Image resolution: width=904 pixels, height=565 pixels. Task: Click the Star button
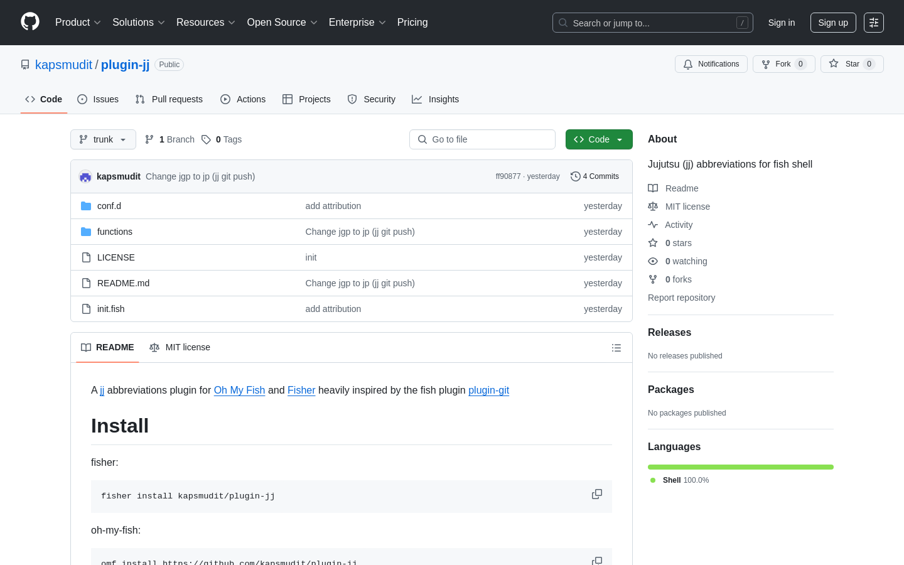pos(852,64)
